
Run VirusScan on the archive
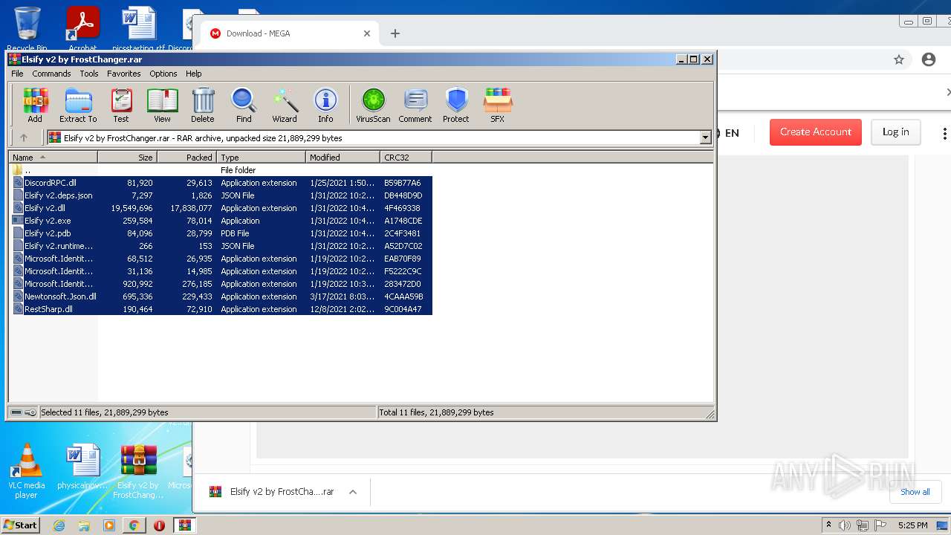click(373, 105)
